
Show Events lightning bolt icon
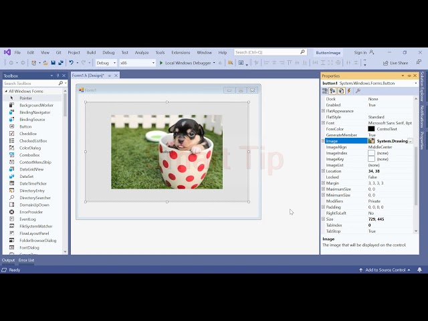click(x=349, y=91)
